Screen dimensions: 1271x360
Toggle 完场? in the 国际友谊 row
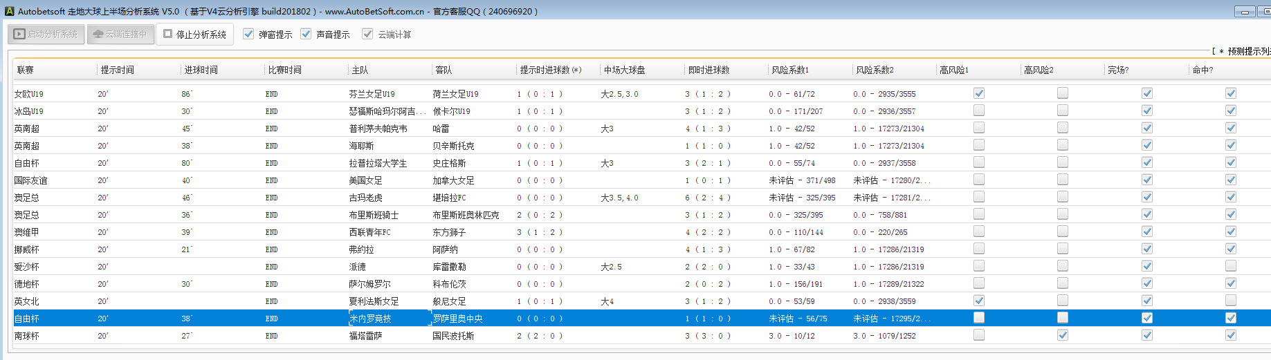(1147, 180)
